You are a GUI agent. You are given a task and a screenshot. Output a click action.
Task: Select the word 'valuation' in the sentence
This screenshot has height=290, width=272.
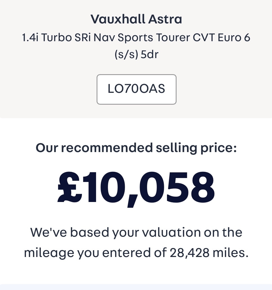click(x=171, y=232)
